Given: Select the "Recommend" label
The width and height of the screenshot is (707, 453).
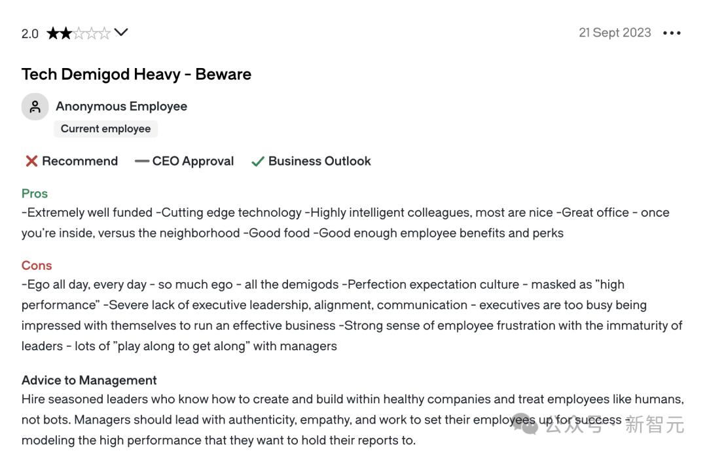Looking at the screenshot, I should point(80,161).
